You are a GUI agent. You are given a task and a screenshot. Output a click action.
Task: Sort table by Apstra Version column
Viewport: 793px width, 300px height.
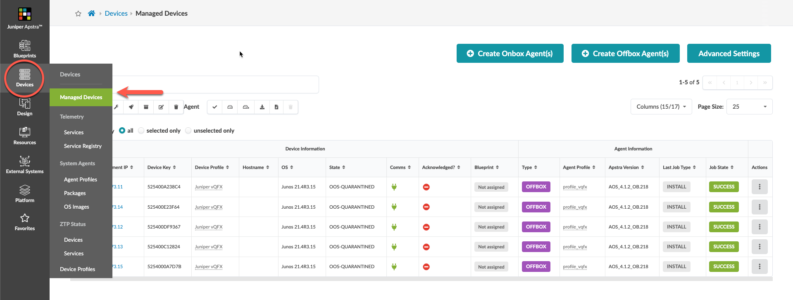click(x=626, y=167)
